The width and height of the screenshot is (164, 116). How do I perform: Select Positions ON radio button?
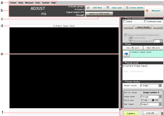pyautogui.click(x=142, y=100)
